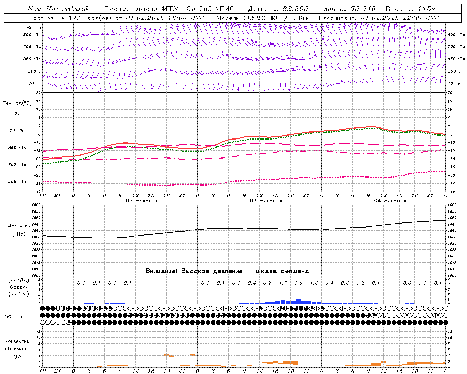Click the model name COSMO-RU / 6.6км
The image size is (467, 374).
tap(276, 18)
